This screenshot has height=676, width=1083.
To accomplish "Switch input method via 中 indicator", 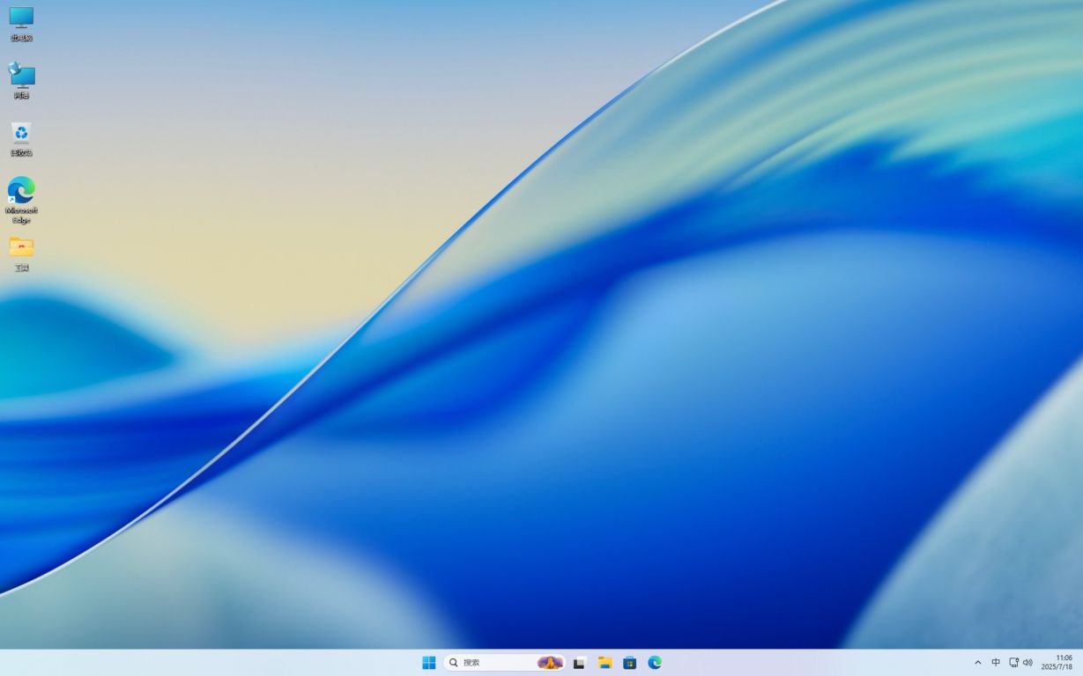I will pos(997,662).
